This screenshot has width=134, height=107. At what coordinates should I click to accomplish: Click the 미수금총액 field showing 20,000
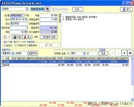point(49,32)
